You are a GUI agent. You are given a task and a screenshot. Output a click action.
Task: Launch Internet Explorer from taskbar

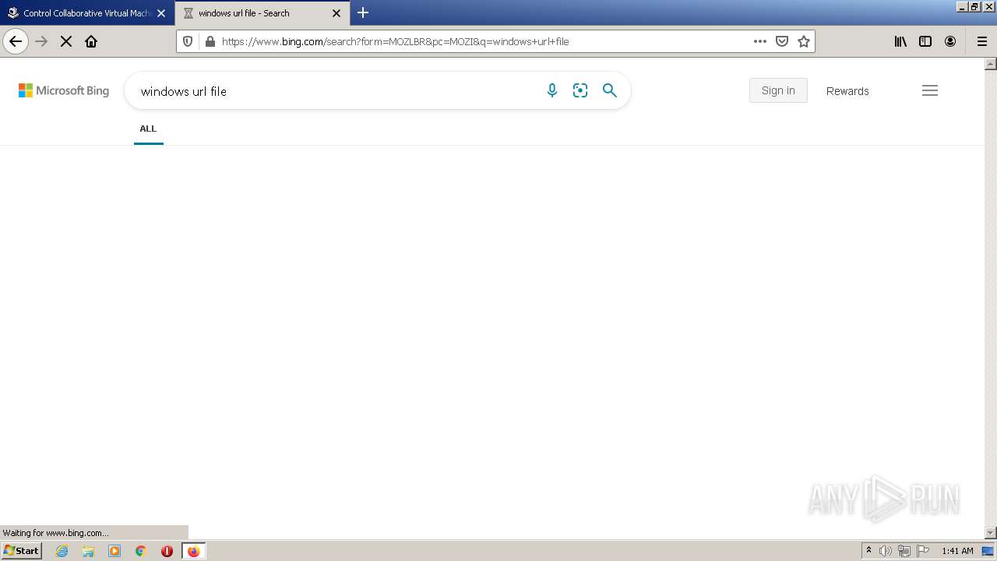click(x=62, y=551)
